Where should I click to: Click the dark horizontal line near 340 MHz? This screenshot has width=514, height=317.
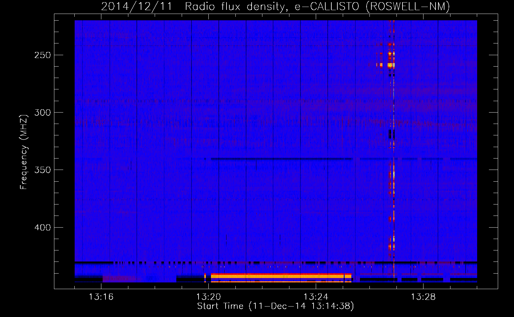point(282,159)
